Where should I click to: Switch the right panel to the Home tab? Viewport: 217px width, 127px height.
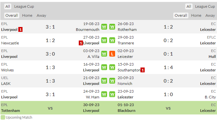coord(196,15)
